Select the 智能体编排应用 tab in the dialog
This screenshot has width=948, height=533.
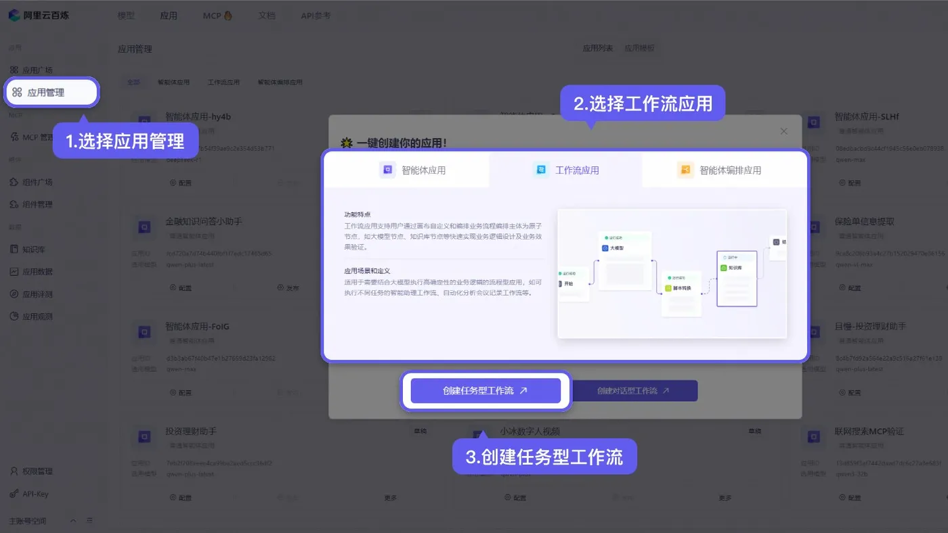pyautogui.click(x=723, y=170)
